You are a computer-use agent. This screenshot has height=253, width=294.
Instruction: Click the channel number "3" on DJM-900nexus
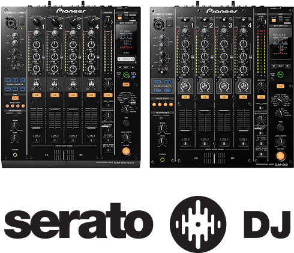coord(79,26)
